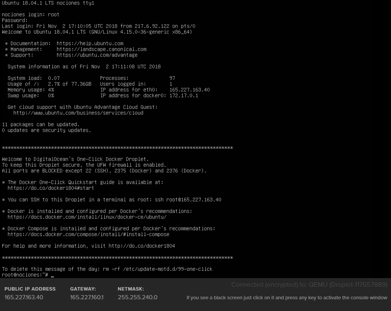The image size is (391, 311).
Task: Click the "Connected (encrypted) to: QEMU" status text
Action: 309,284
